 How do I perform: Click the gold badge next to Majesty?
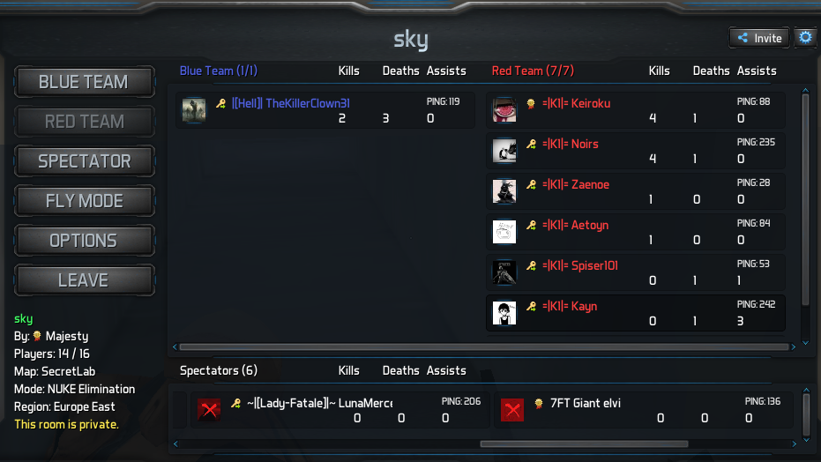[37, 336]
